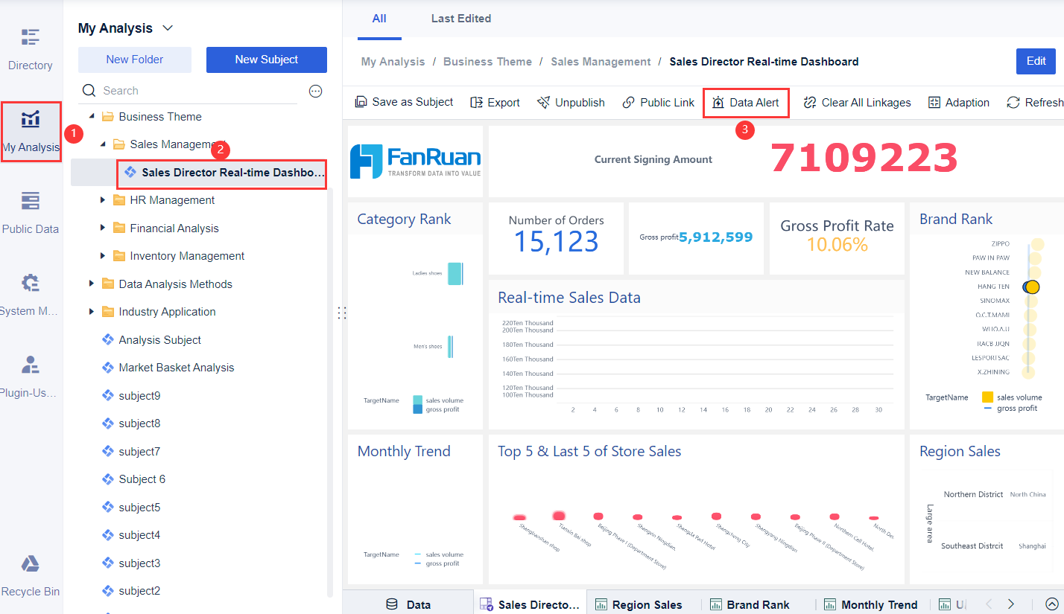This screenshot has height=614, width=1064.
Task: Open the Directory section in the sidebar
Action: click(31, 49)
